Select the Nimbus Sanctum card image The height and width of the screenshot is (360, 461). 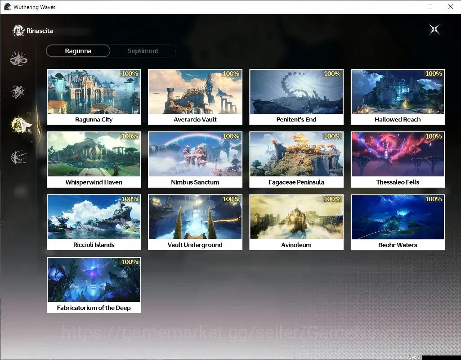[x=195, y=154]
